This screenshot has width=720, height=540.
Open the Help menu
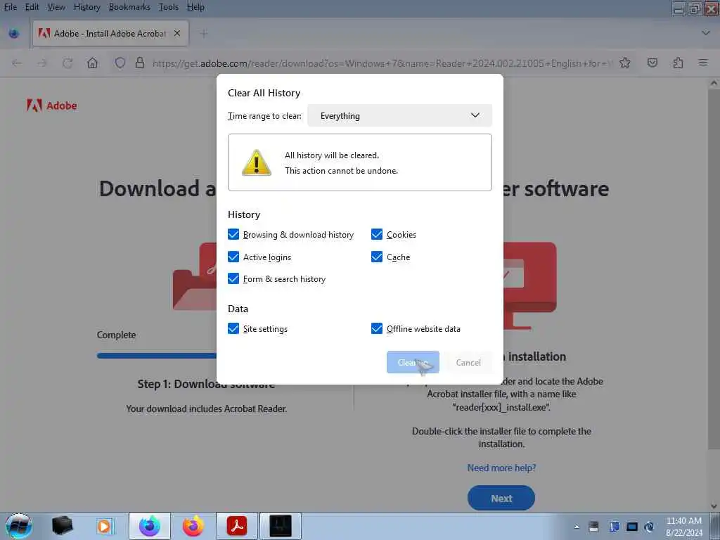click(195, 7)
